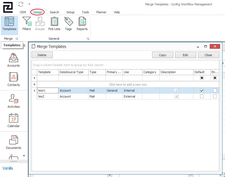This screenshot has width=225, height=177.
Task: Toggle the En... column filter checkbox
Action: pyautogui.click(x=215, y=78)
